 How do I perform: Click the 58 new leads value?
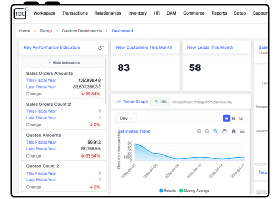click(x=195, y=68)
